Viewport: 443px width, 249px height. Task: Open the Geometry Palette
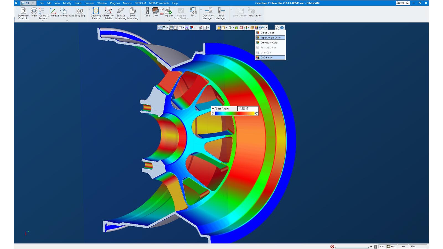point(96,13)
